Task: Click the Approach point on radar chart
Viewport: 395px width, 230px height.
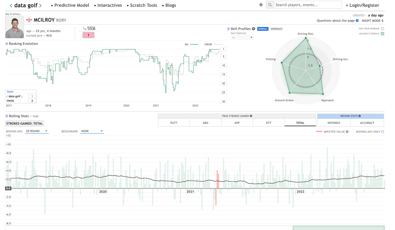Action: point(323,94)
